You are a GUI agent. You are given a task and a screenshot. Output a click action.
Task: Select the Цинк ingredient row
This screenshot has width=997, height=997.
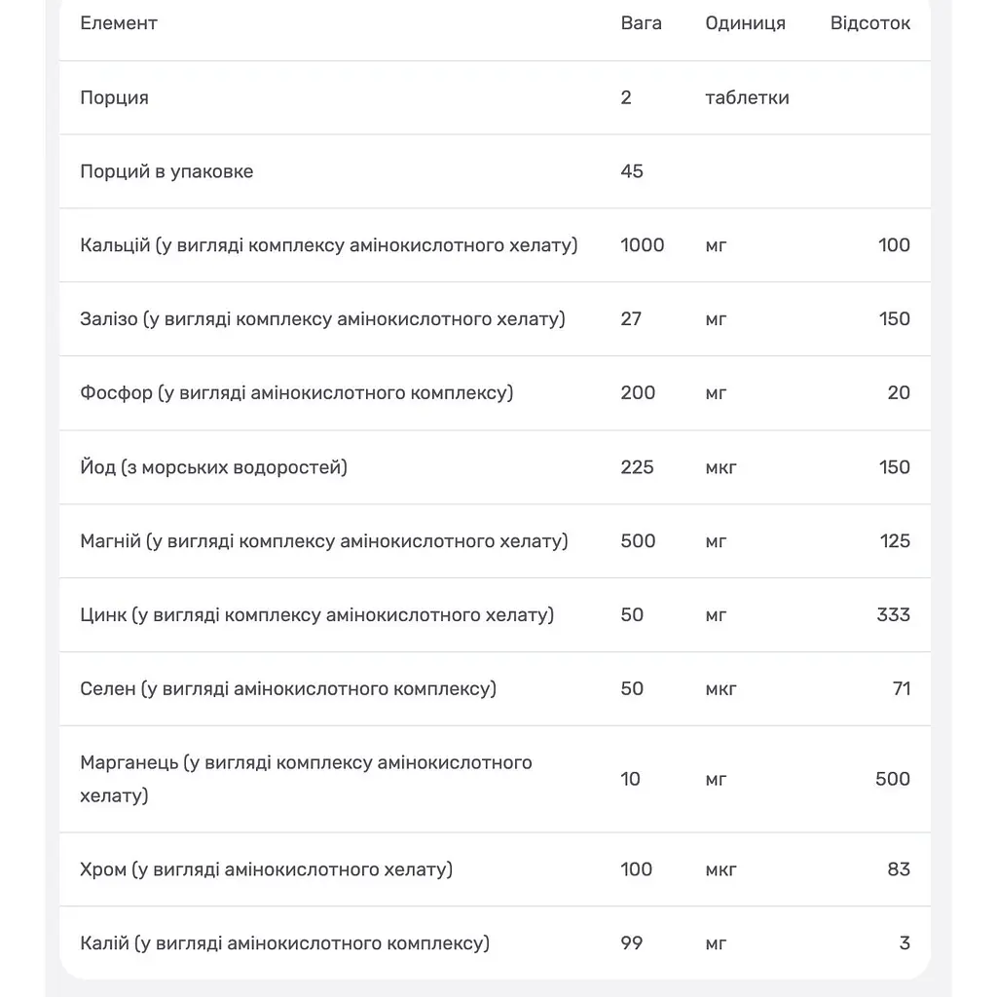(x=495, y=615)
